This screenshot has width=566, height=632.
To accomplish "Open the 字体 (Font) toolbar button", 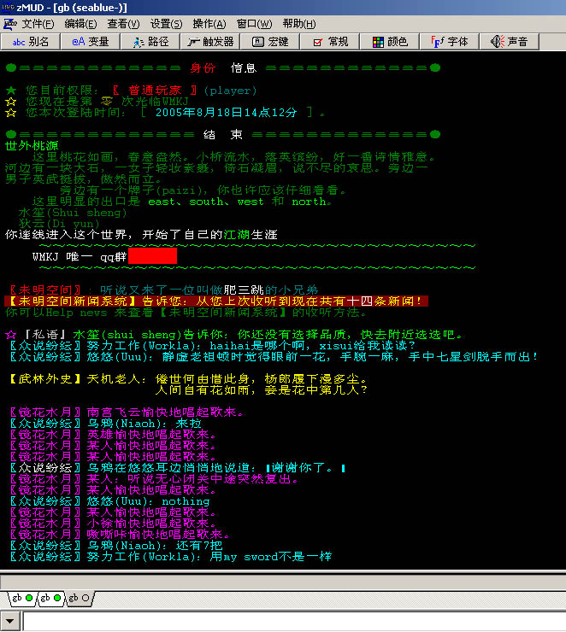I will click(450, 41).
